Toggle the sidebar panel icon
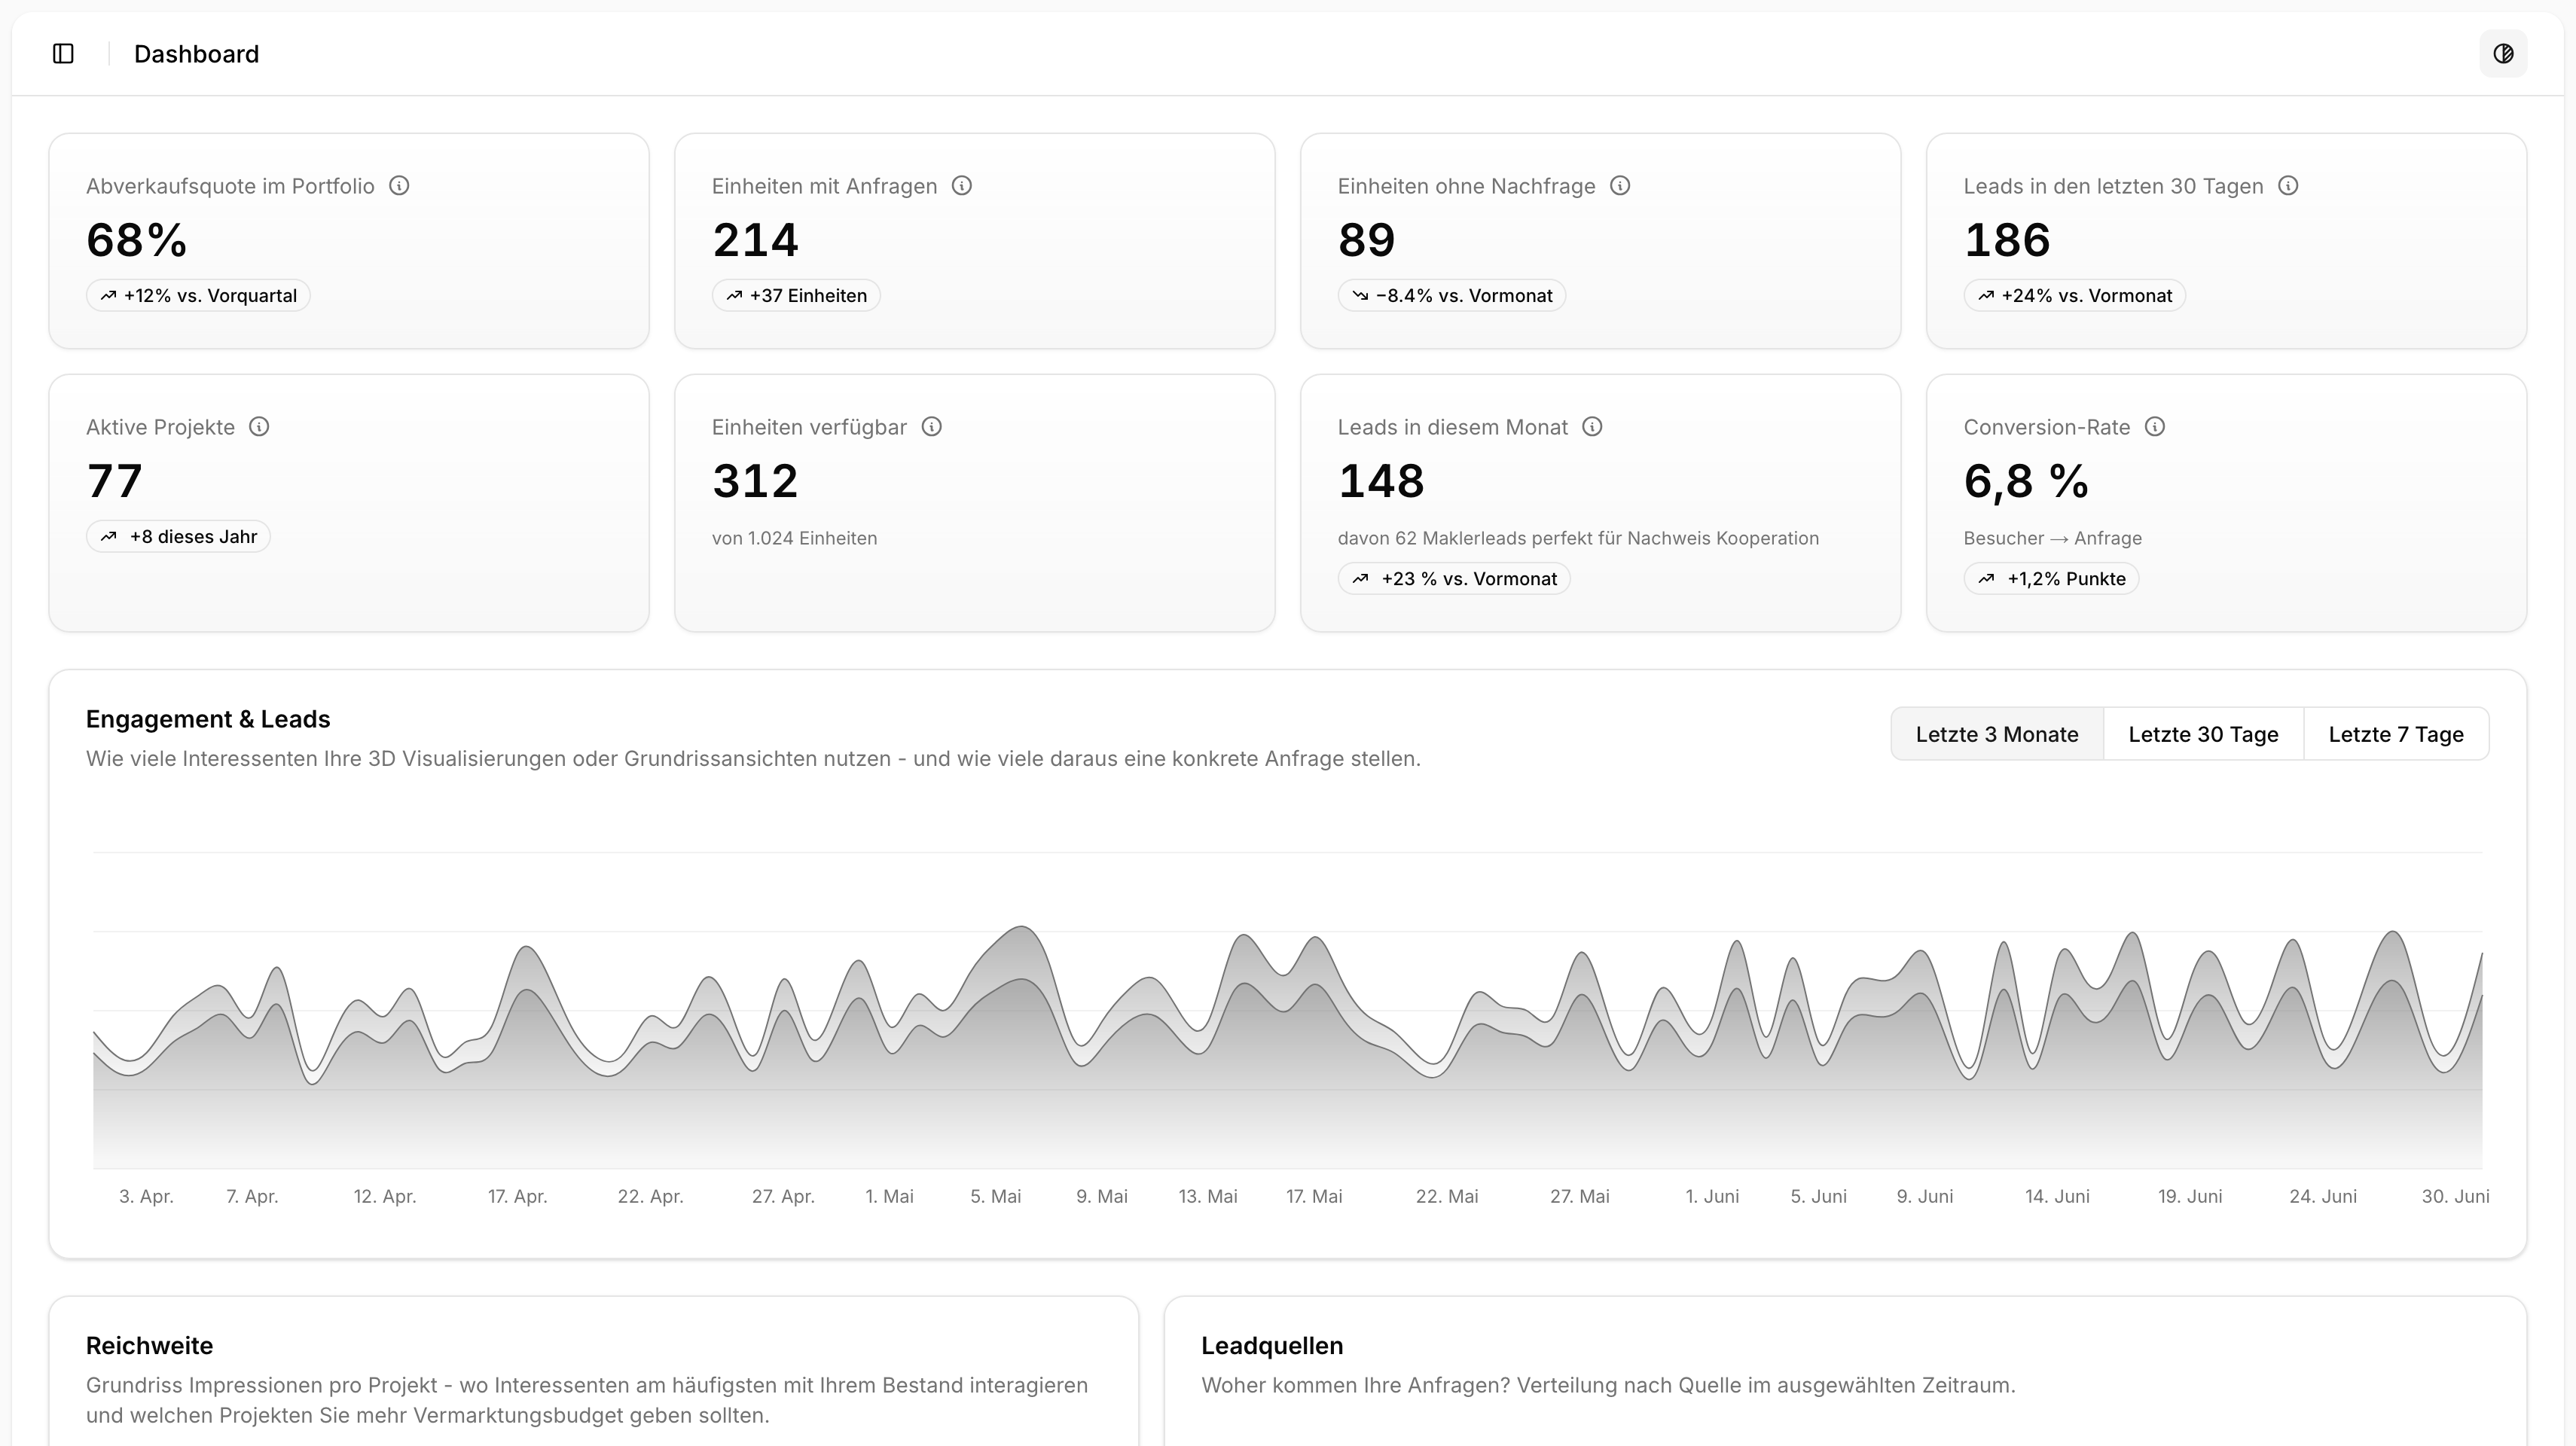This screenshot has height=1446, width=2576. coord(63,54)
